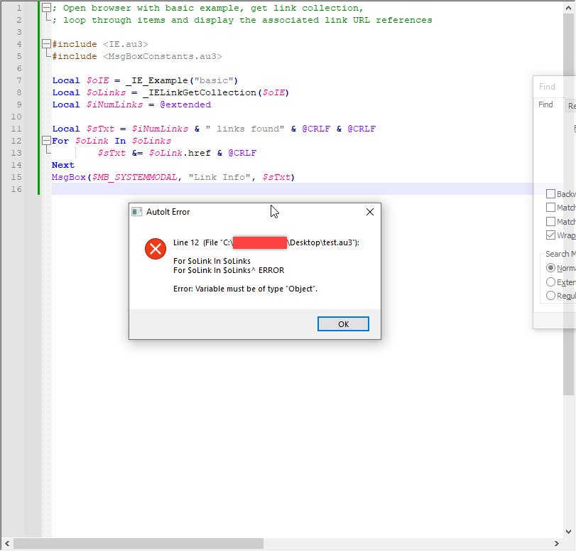Close the AutoIt Error dialog
Screen dimensions: 576x551
[369, 212]
